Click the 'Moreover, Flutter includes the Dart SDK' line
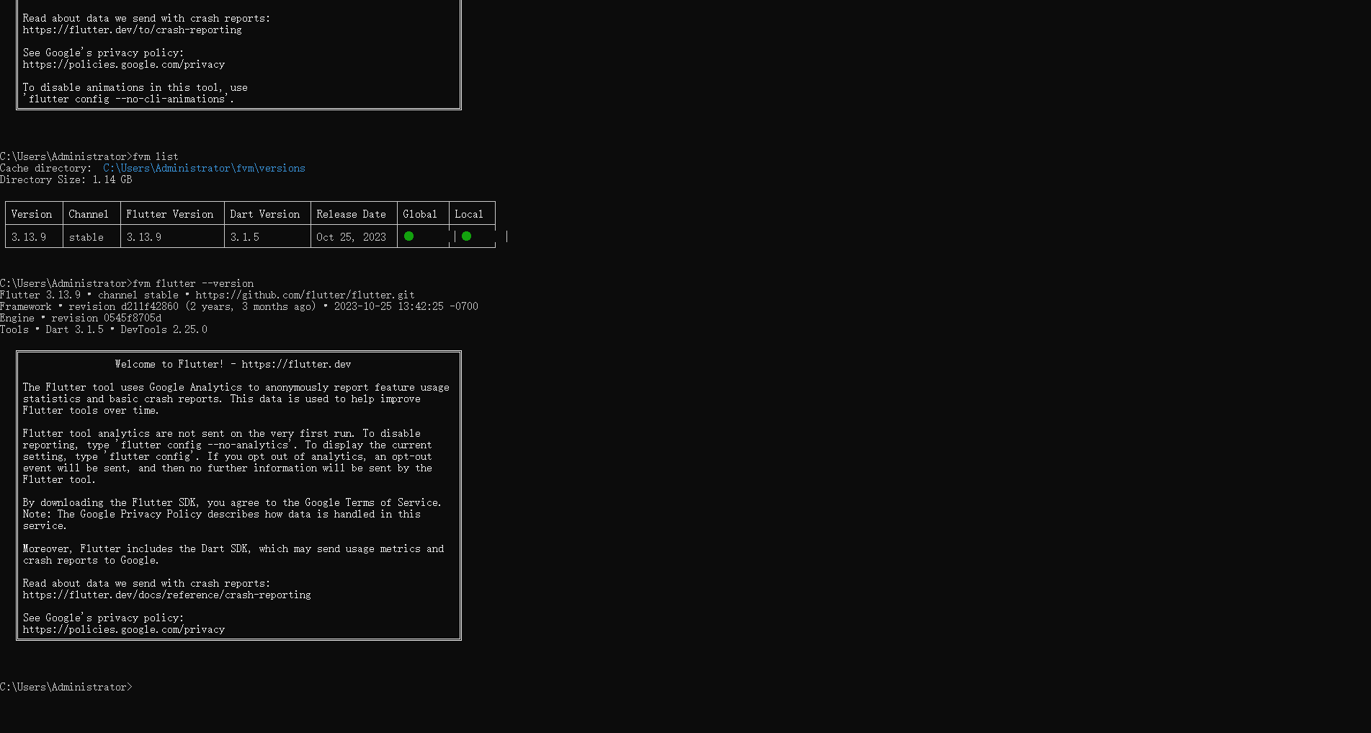 (x=233, y=548)
